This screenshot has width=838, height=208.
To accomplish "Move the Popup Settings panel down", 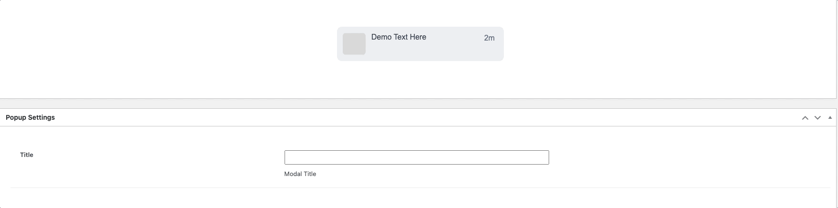I will [x=818, y=118].
